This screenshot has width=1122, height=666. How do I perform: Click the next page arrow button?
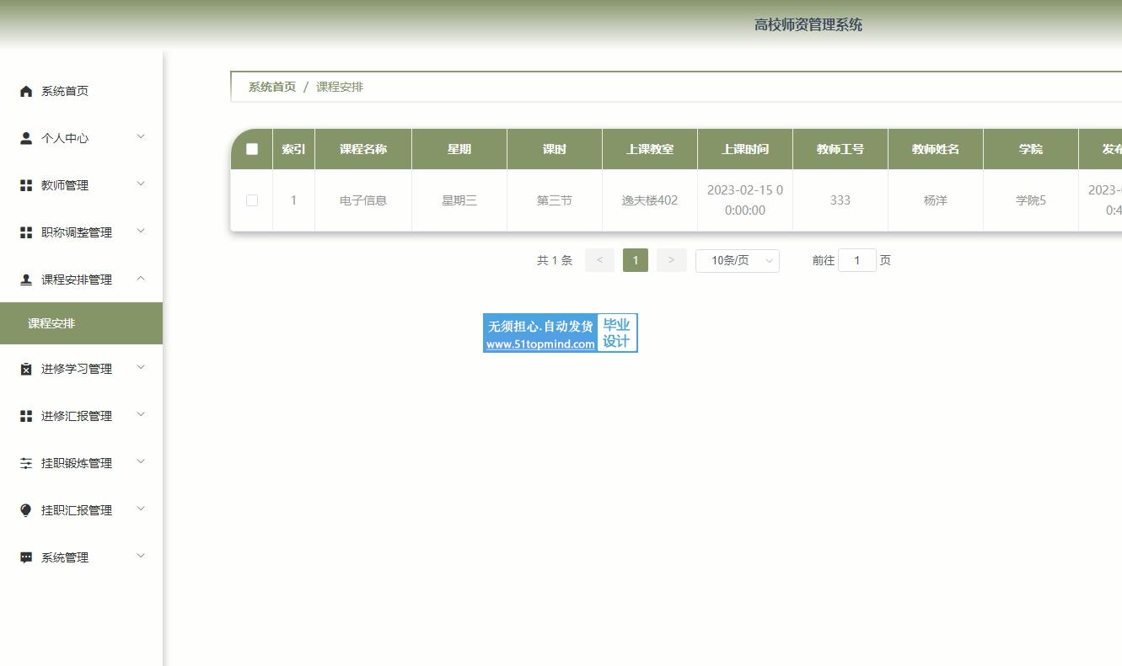pos(671,260)
